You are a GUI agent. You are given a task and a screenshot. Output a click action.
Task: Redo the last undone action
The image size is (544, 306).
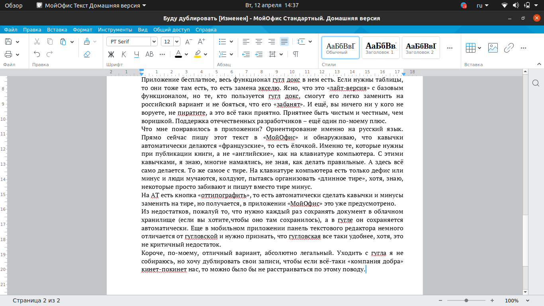pos(50,54)
